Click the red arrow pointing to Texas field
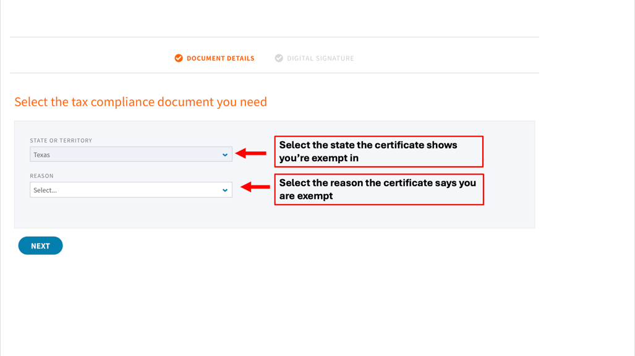The height and width of the screenshot is (356, 635). (250, 153)
